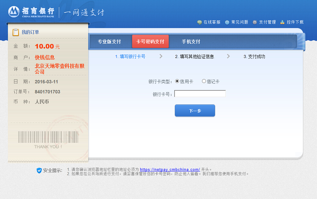This screenshot has height=199, width=317.
Task: Choose the 借记卡 radio button
Action: point(204,81)
